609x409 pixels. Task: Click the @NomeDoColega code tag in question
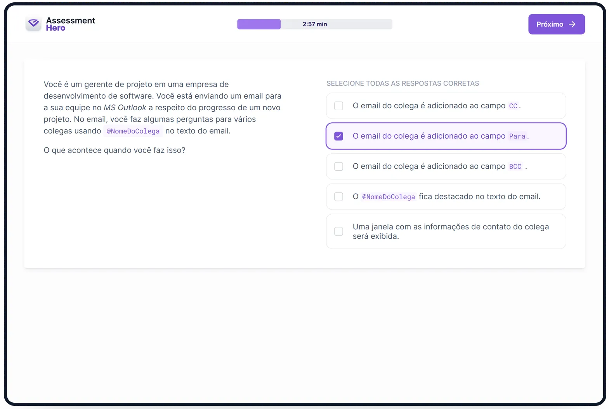click(133, 131)
